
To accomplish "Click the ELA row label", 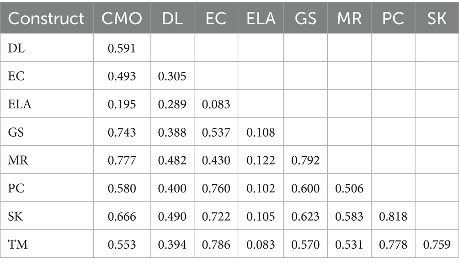I will (x=19, y=104).
